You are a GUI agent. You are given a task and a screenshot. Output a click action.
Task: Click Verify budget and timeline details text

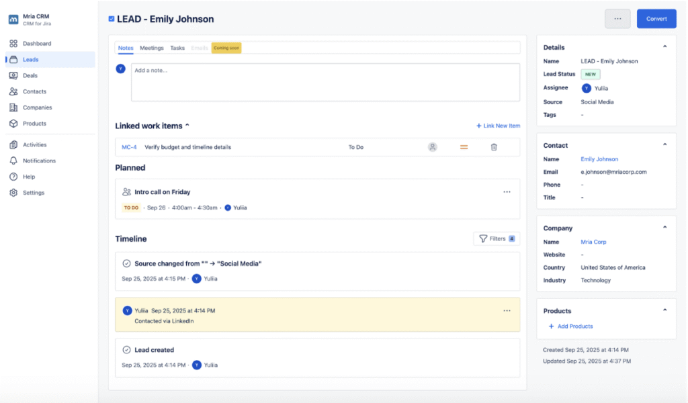(x=188, y=147)
